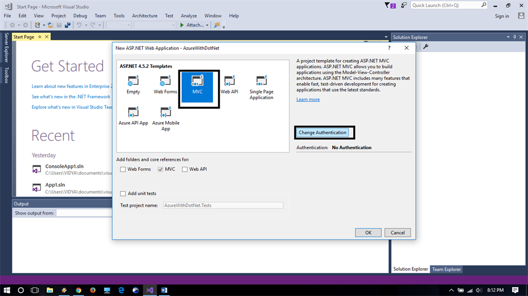Click the Find in Files toolbar icon

(x=217, y=25)
